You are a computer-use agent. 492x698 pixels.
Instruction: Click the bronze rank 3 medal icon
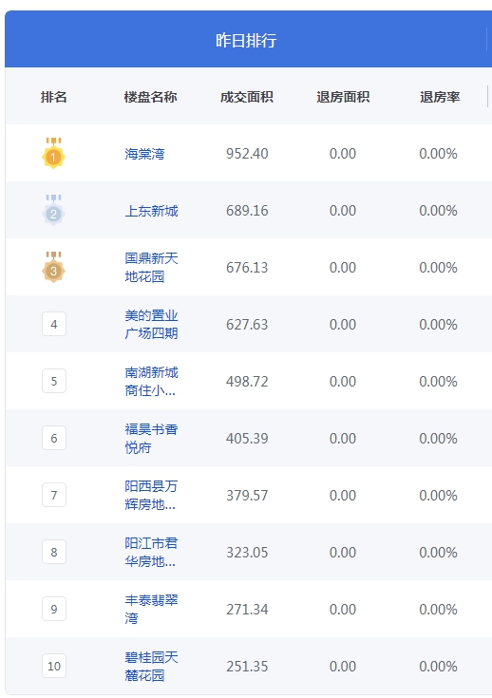click(53, 267)
